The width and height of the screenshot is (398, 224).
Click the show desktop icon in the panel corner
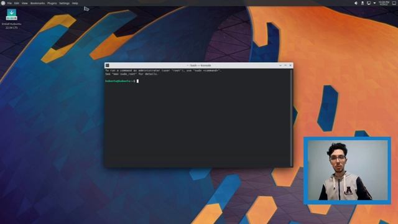click(x=394, y=3)
